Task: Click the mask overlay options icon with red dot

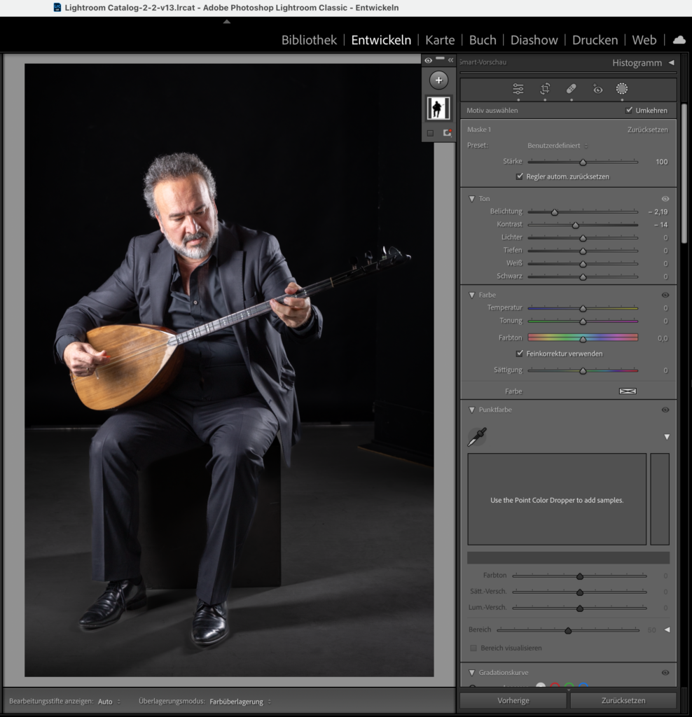Action: click(x=448, y=133)
